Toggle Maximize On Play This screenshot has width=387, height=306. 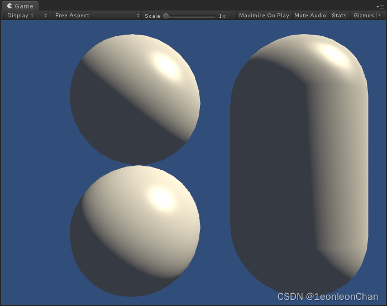pos(264,15)
